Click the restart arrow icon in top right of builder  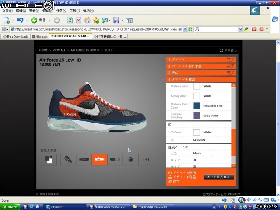[x=221, y=50]
